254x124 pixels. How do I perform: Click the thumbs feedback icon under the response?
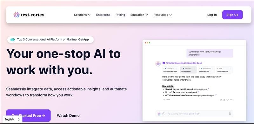pos(228,100)
